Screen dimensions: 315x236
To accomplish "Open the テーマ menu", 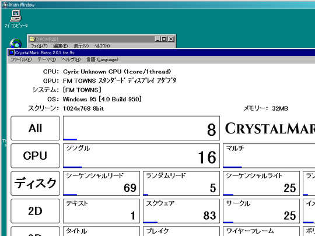I will click(x=47, y=59).
